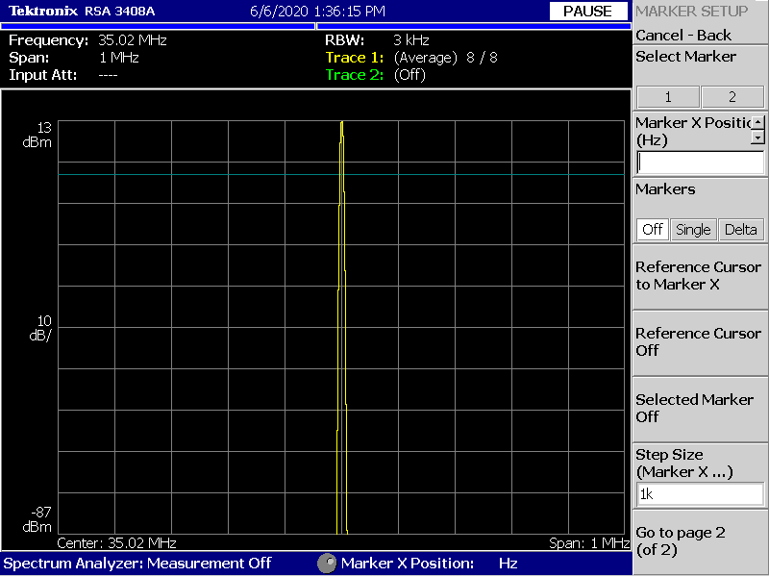The height and width of the screenshot is (577, 769).
Task: Focus the Marker X Position input field
Action: pos(700,163)
